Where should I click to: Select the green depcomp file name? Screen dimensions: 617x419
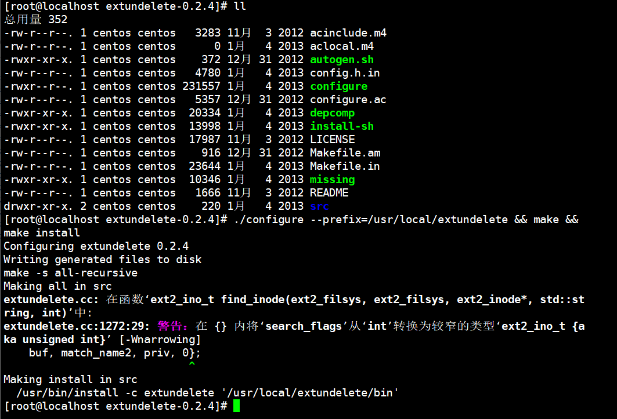click(332, 113)
